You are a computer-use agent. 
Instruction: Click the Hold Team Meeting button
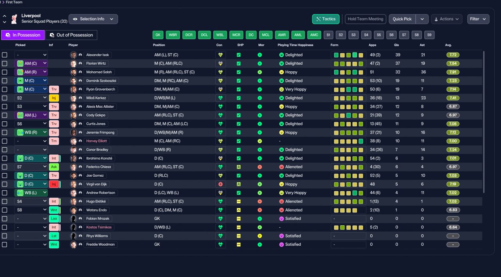[x=366, y=19]
